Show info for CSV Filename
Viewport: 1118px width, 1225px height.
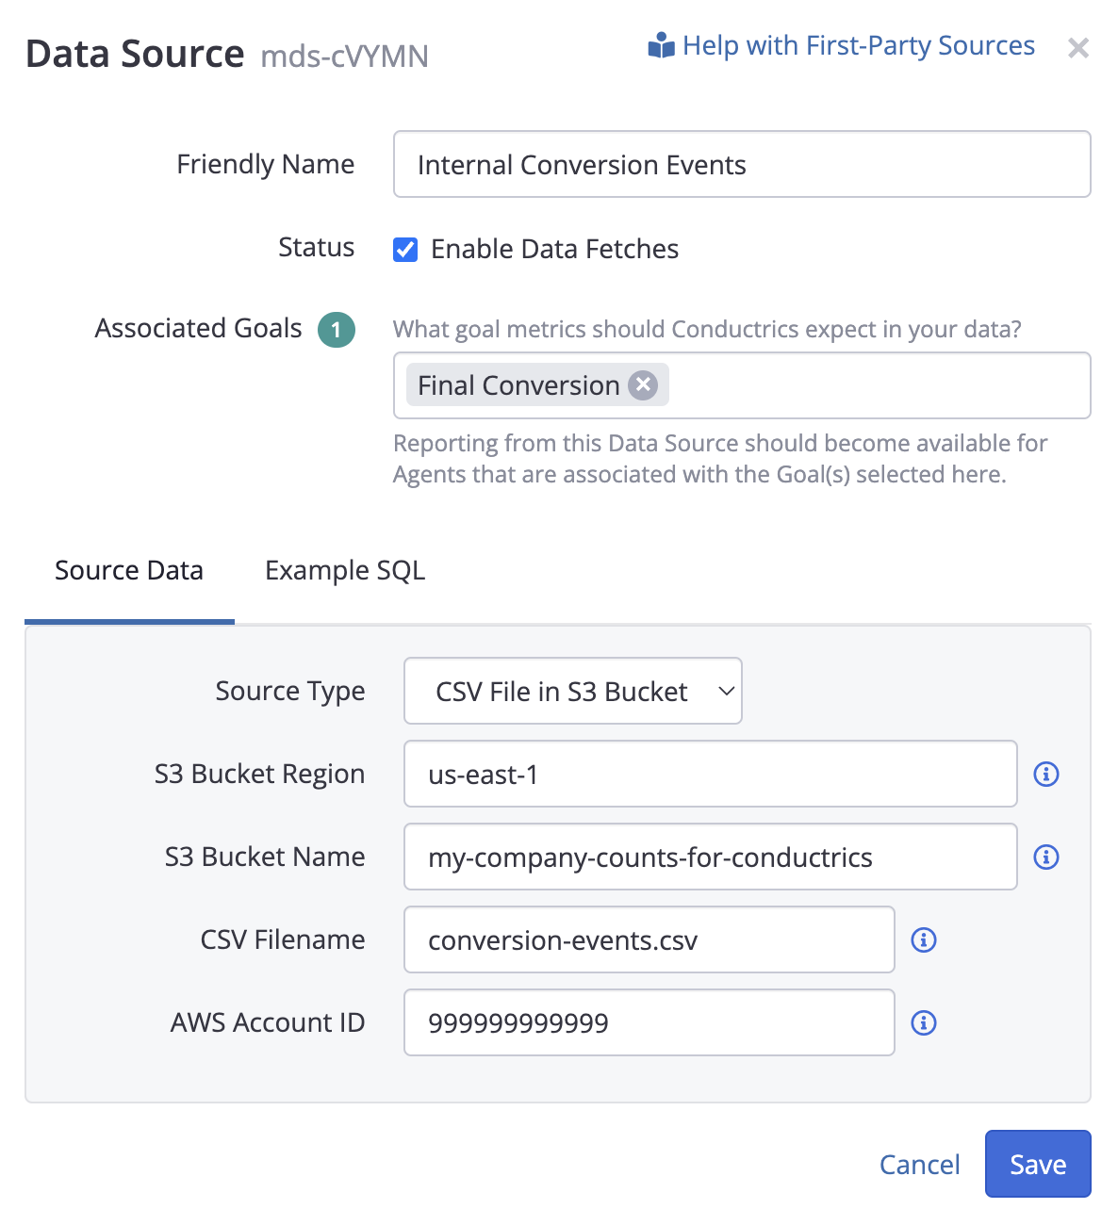pos(924,939)
